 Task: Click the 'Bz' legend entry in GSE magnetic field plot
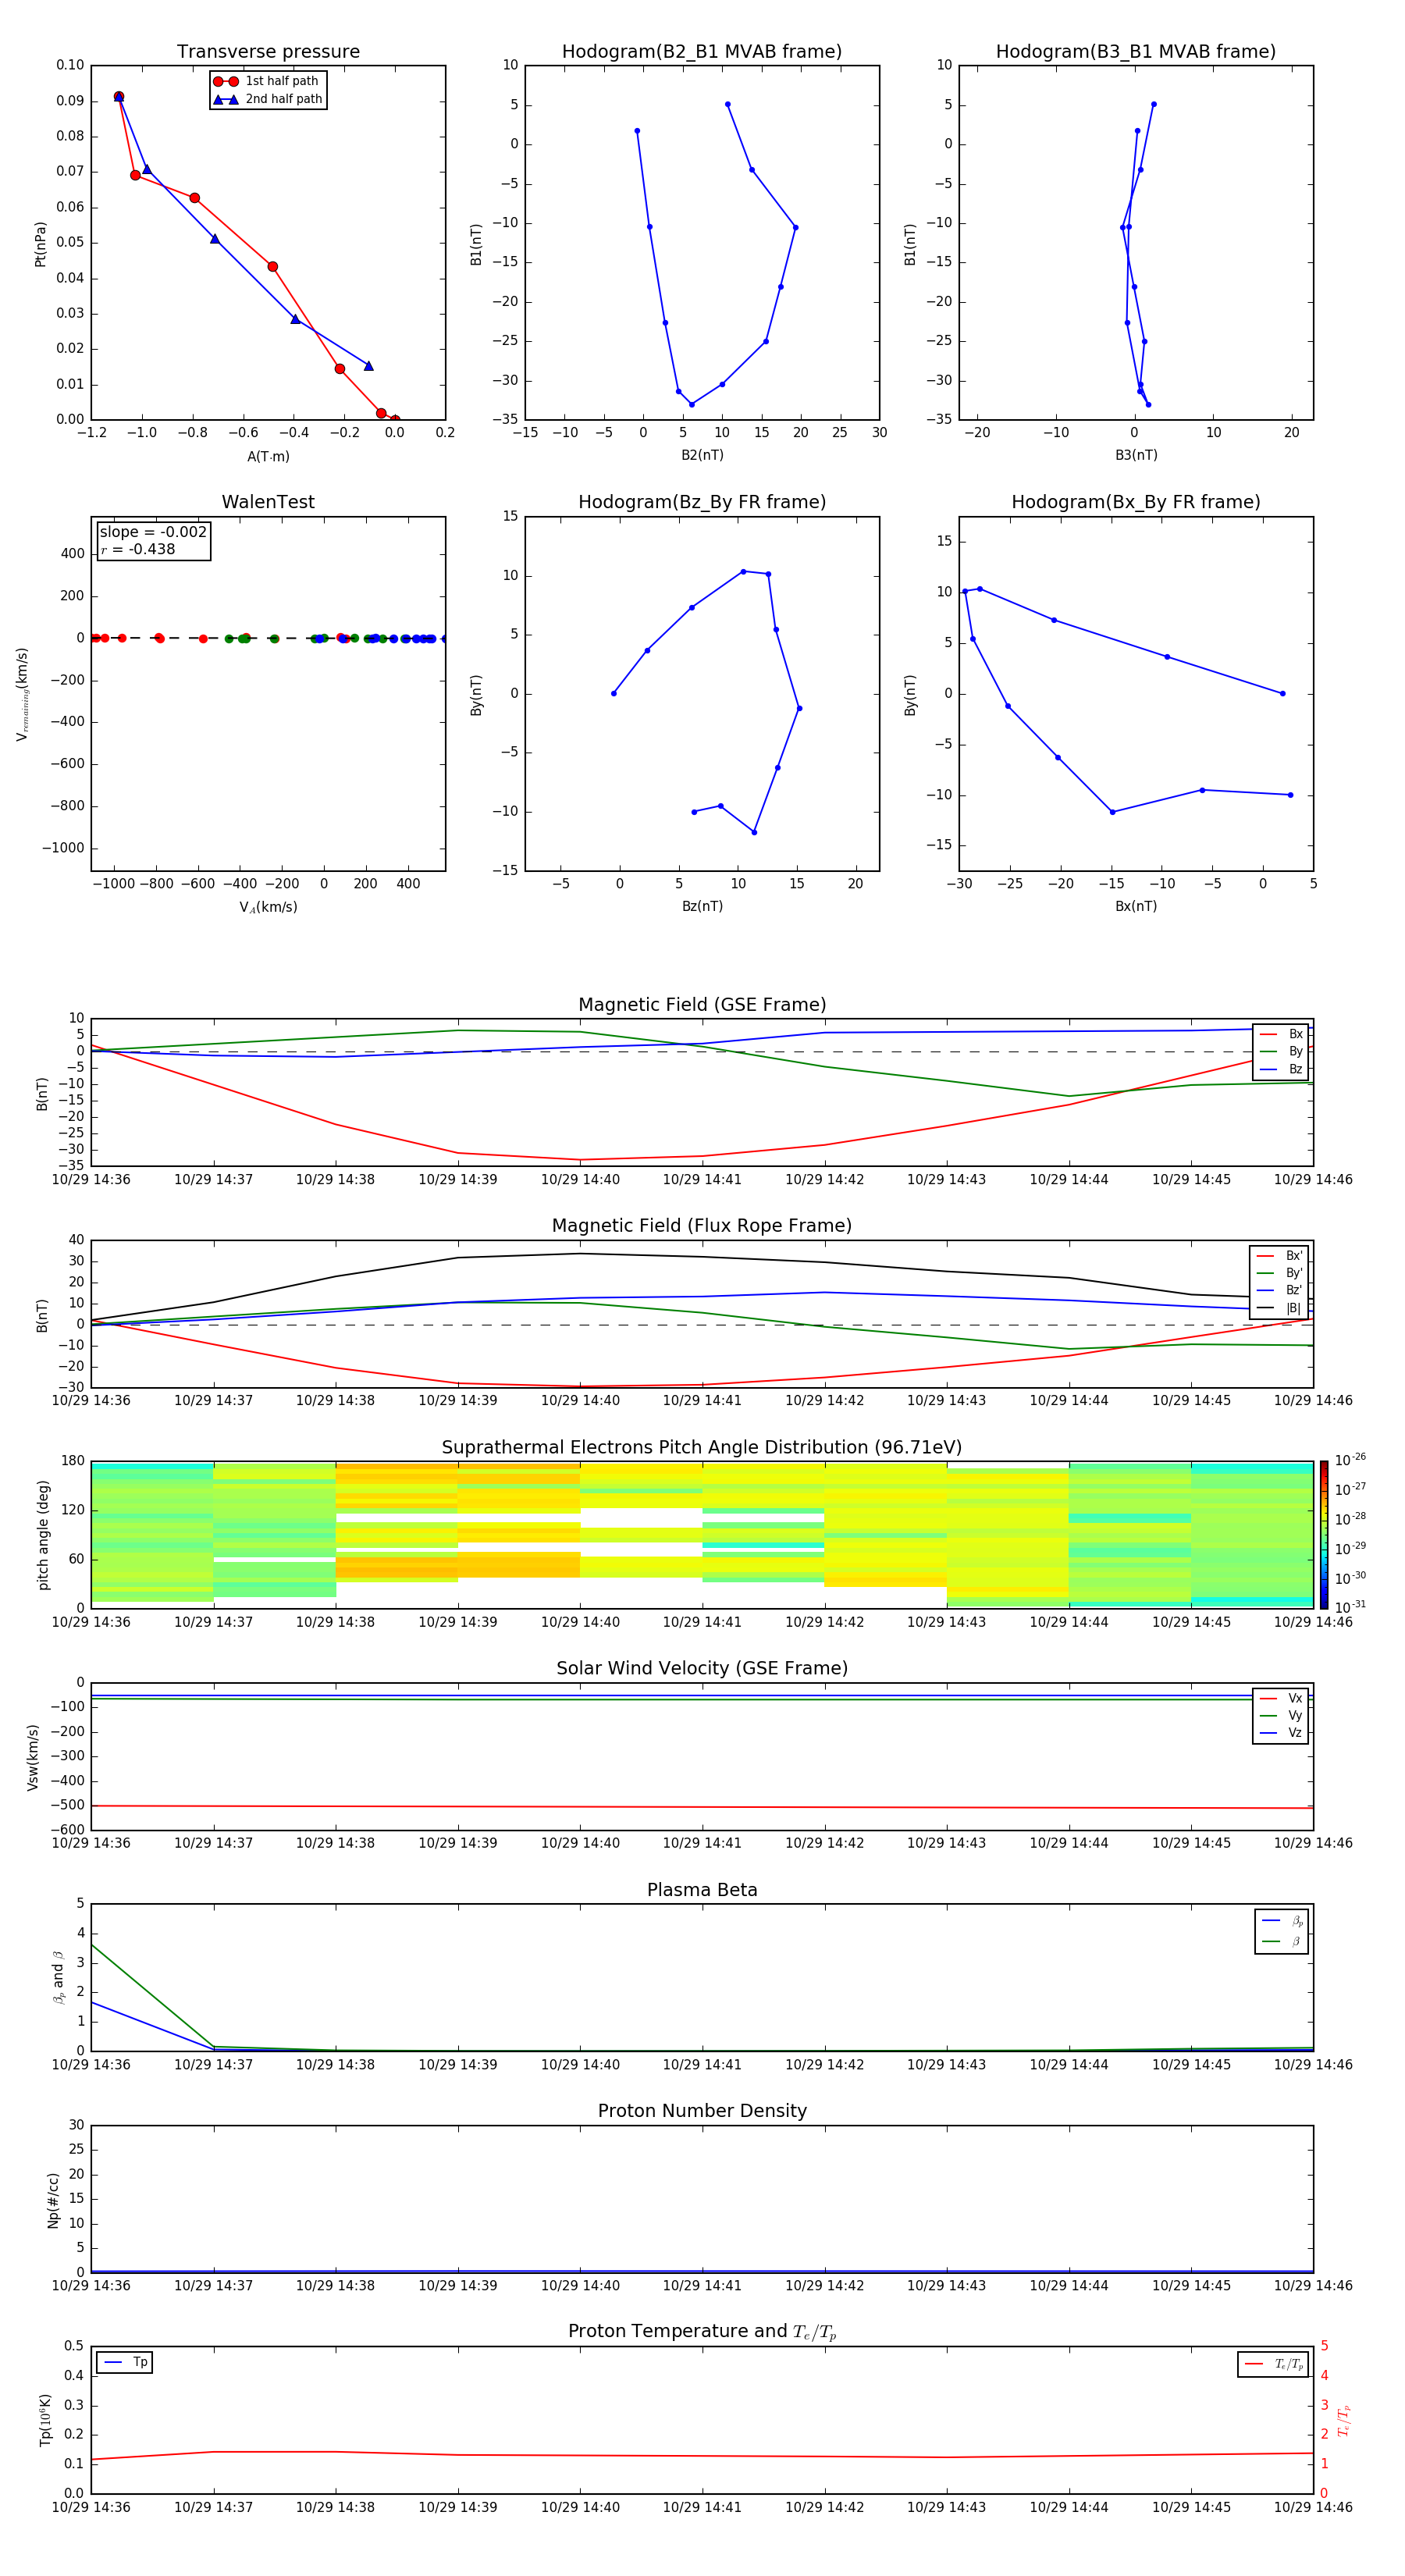[1281, 1069]
